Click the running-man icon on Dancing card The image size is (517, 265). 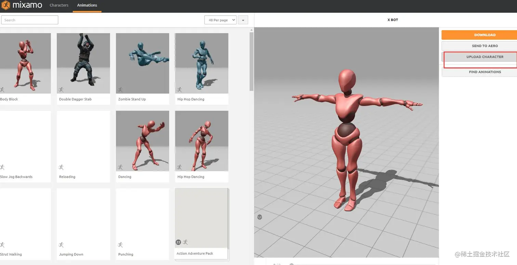click(120, 167)
